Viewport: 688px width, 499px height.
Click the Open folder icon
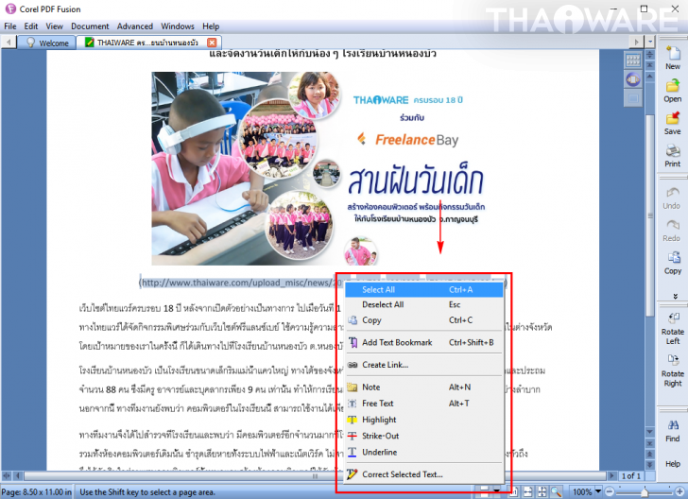click(673, 85)
